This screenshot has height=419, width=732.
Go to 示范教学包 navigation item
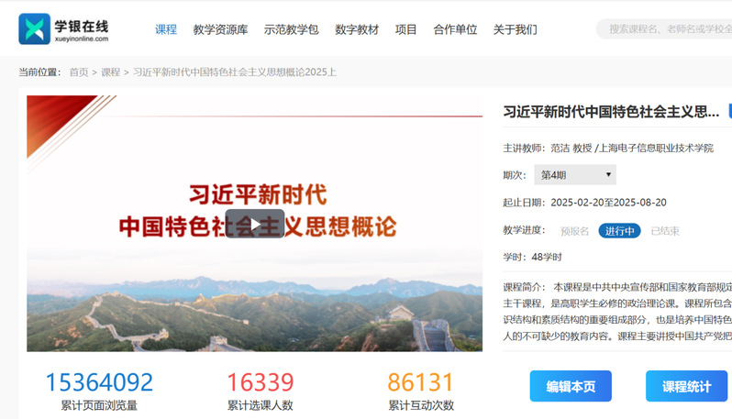(x=291, y=29)
